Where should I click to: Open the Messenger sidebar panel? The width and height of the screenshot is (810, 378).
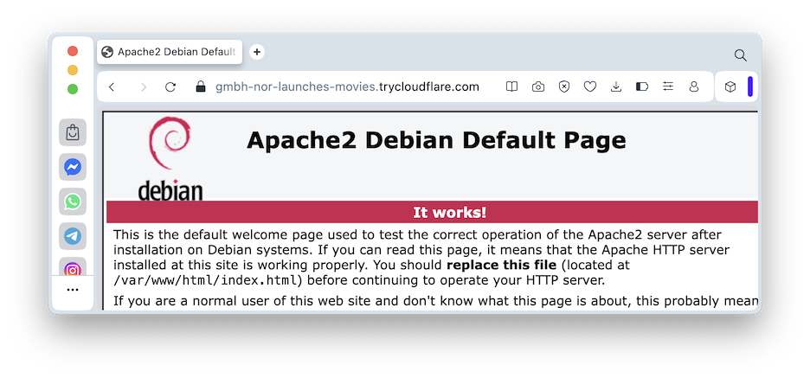(x=73, y=167)
